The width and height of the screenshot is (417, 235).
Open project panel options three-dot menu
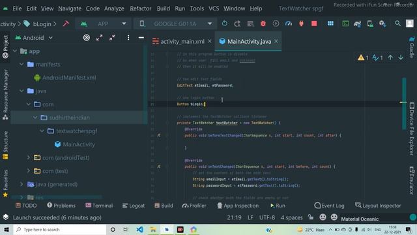click(128, 38)
